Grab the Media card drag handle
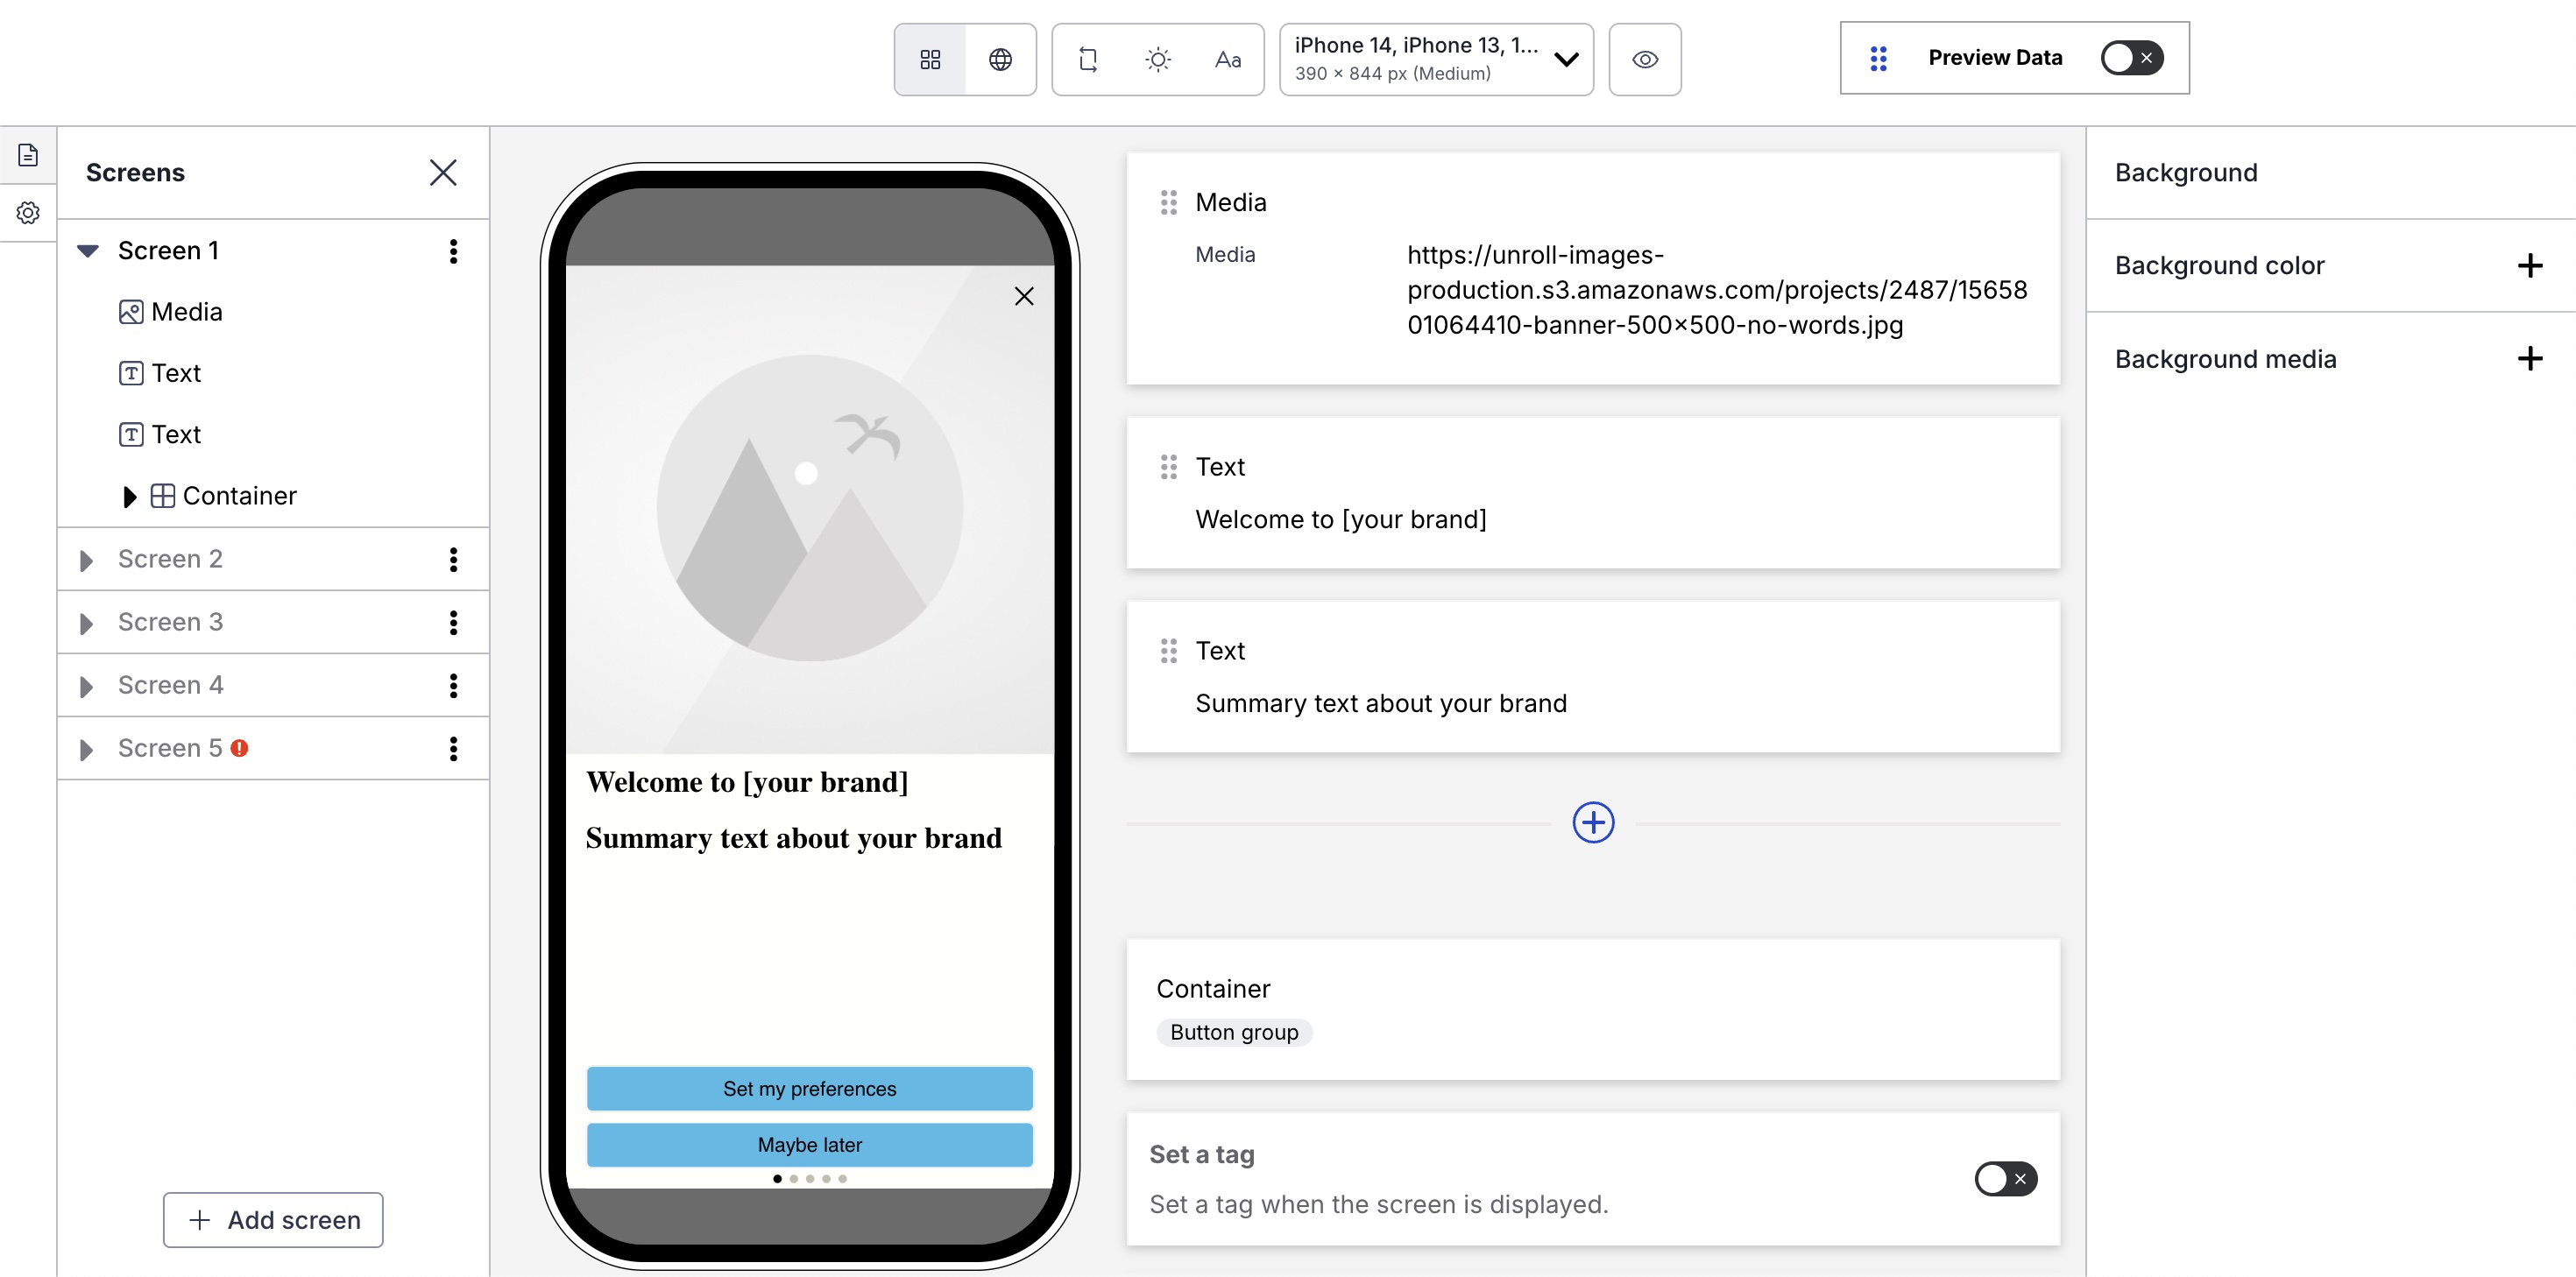 1168,203
